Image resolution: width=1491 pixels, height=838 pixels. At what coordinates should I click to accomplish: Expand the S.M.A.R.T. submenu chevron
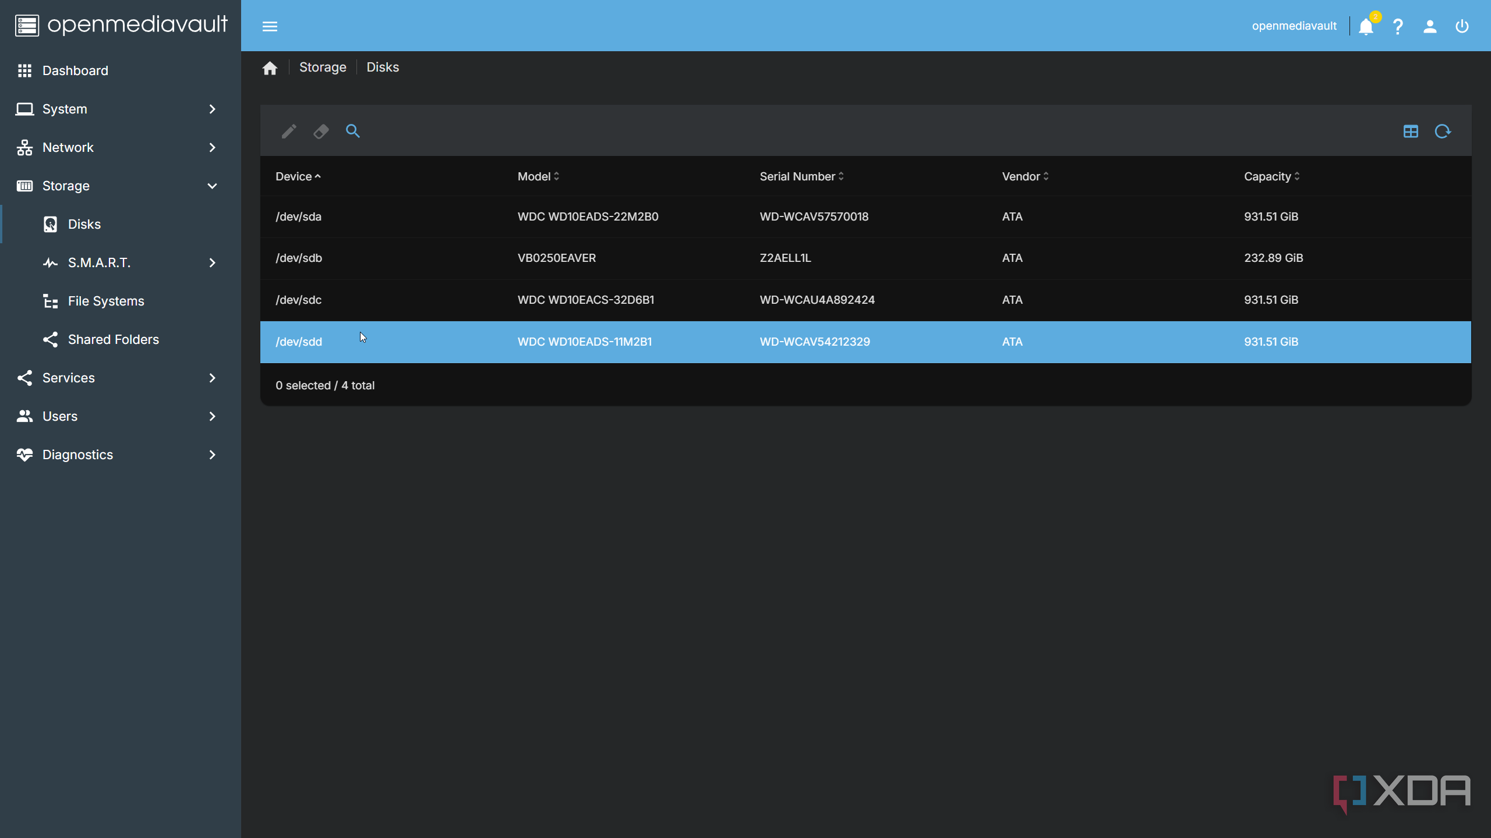[x=212, y=262]
